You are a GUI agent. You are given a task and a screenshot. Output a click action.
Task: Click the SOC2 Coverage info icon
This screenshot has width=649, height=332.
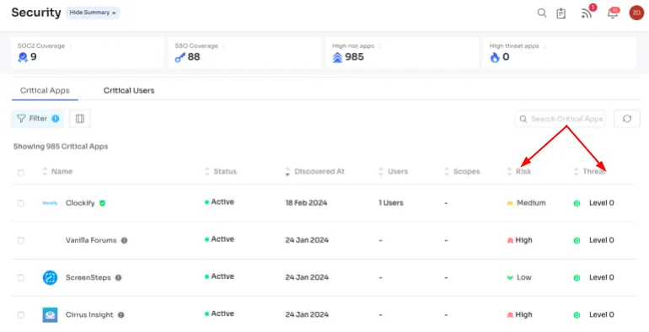point(70,46)
